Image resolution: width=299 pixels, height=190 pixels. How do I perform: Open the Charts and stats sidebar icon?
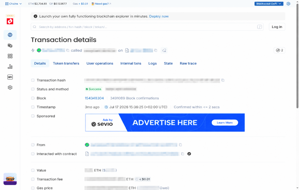(10, 66)
